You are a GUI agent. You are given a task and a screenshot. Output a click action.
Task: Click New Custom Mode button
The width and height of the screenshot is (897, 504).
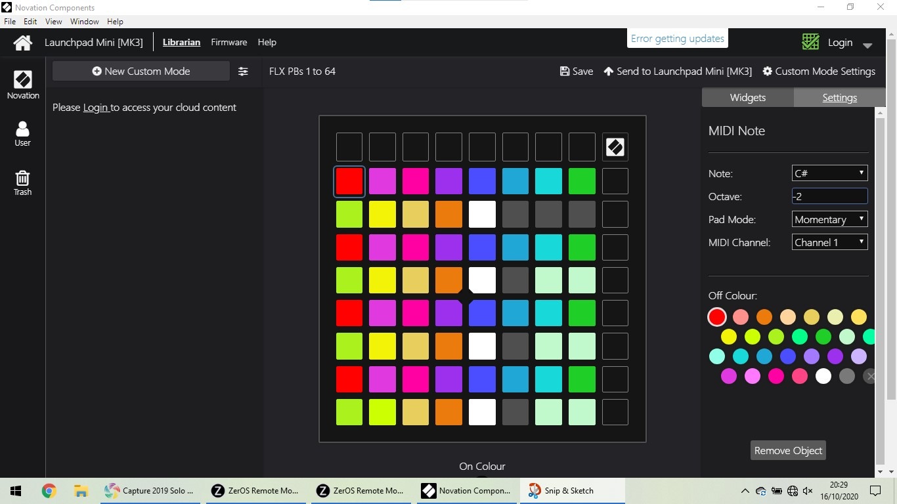(141, 71)
